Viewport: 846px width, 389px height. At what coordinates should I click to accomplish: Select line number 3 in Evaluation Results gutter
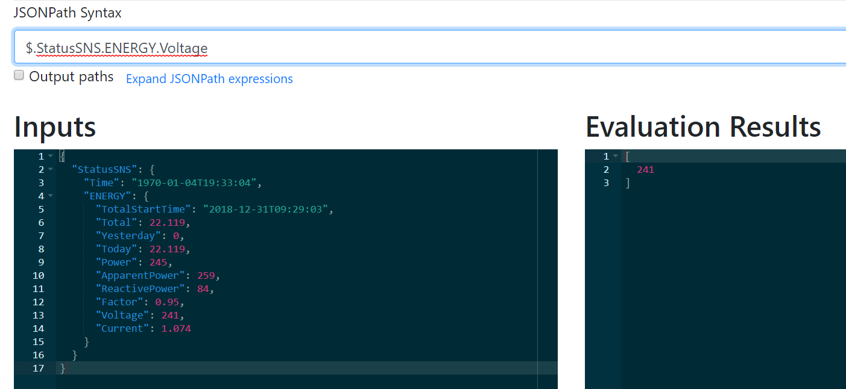[x=606, y=183]
